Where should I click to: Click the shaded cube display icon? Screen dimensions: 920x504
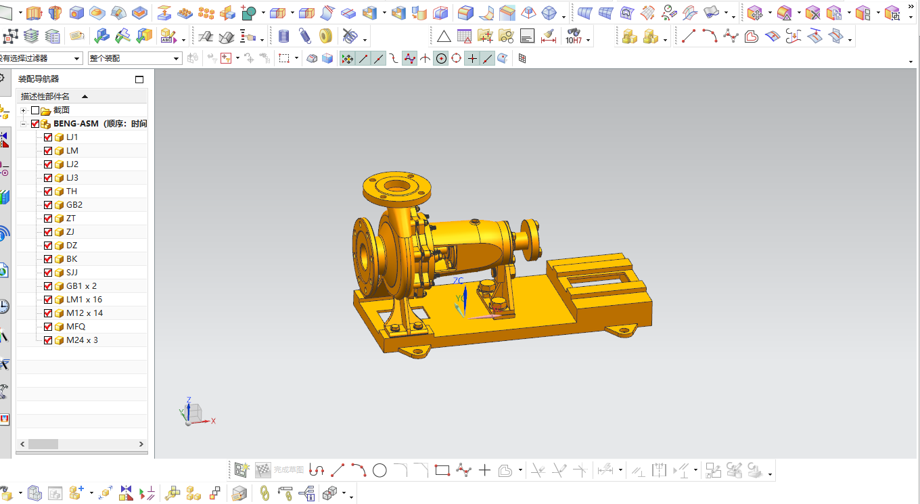[x=327, y=59]
